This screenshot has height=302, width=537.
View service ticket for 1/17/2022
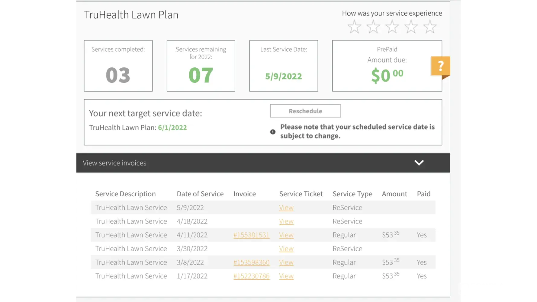[286, 276]
